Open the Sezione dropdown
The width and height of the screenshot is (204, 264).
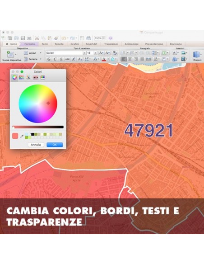41,59
